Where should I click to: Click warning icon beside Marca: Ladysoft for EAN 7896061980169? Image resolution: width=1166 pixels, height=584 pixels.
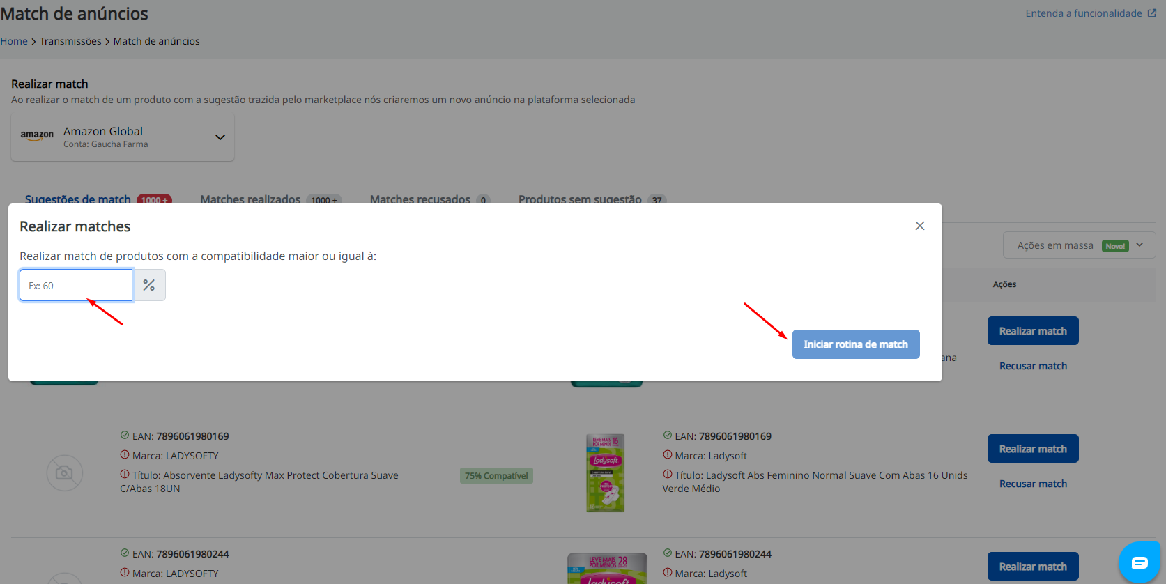[668, 454]
